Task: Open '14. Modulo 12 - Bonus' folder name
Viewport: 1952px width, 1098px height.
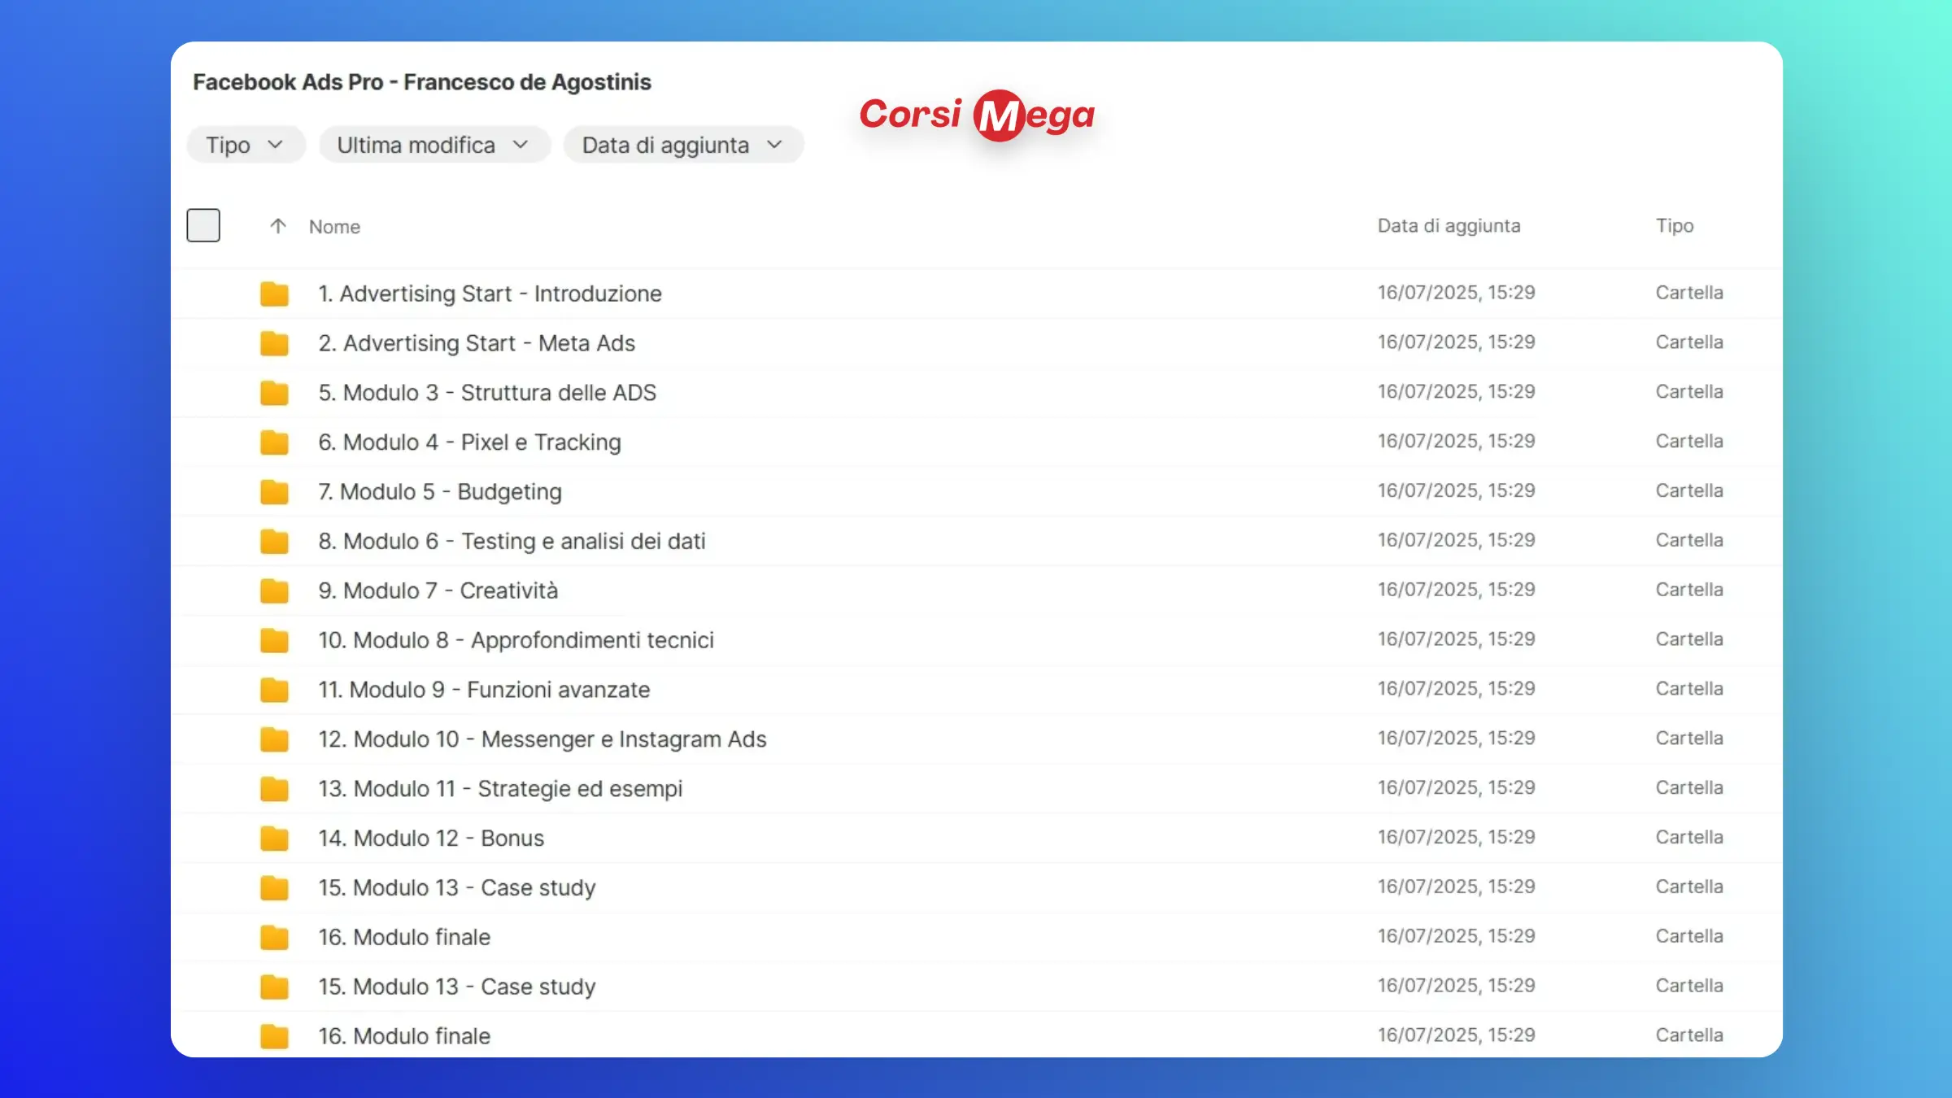Action: click(431, 839)
